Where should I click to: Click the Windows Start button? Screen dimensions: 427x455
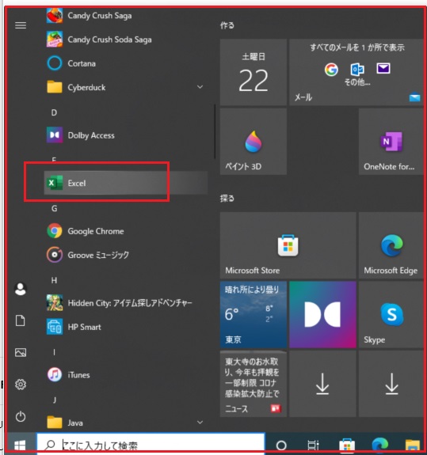tap(20, 444)
